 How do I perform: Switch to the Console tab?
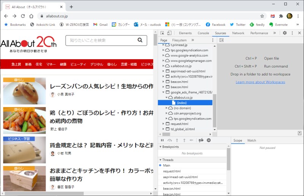[x=203, y=33]
